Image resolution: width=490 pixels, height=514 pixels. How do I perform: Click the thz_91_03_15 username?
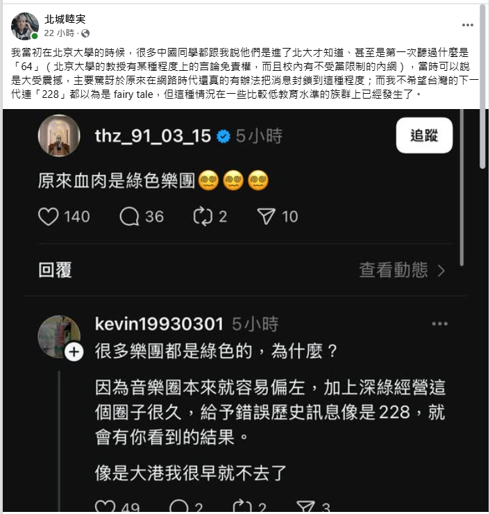(153, 136)
